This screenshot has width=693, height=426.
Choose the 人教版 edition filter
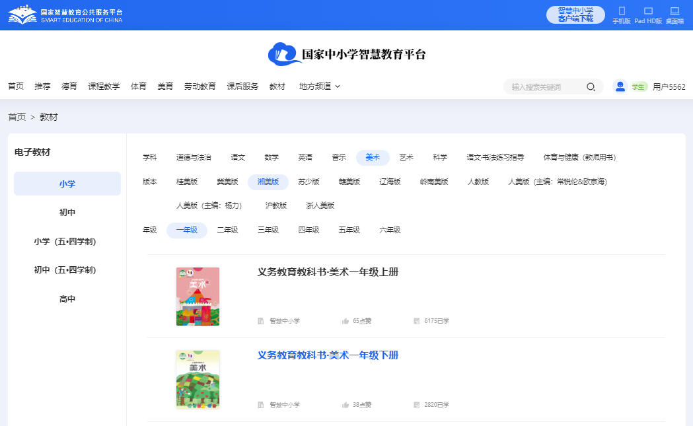(x=478, y=182)
